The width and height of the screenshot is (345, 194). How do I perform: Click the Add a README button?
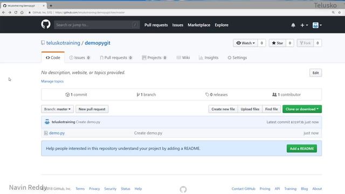point(302,149)
